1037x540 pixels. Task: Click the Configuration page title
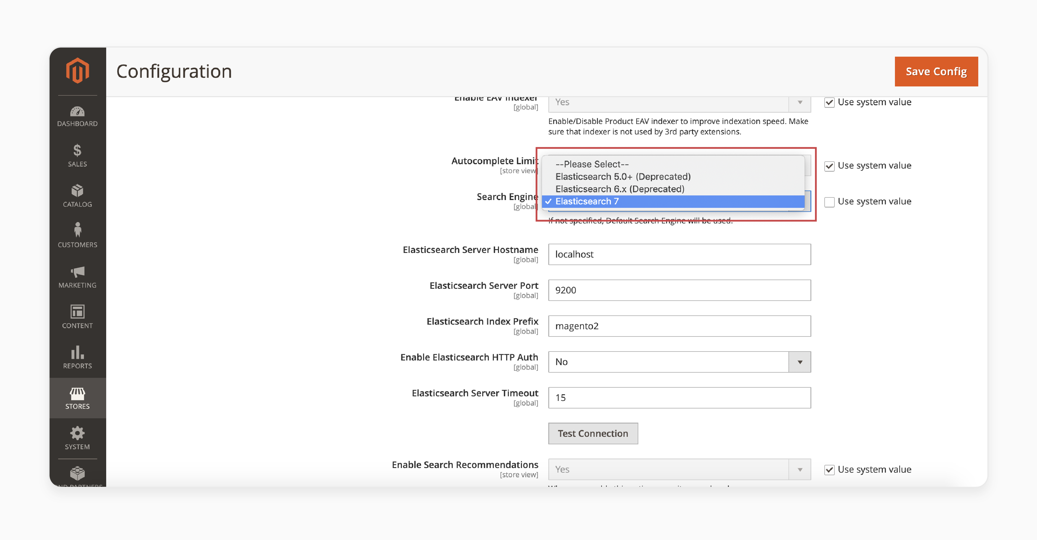(x=174, y=72)
